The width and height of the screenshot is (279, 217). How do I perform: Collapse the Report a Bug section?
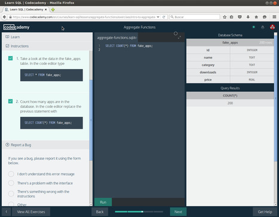point(45,145)
